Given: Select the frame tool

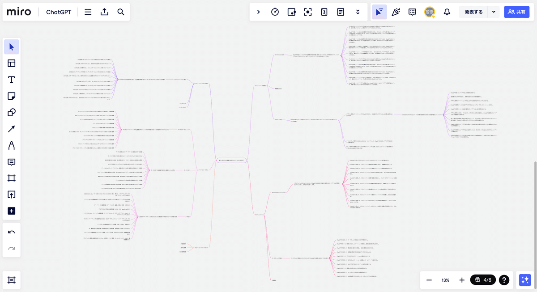Looking at the screenshot, I should tap(12, 178).
